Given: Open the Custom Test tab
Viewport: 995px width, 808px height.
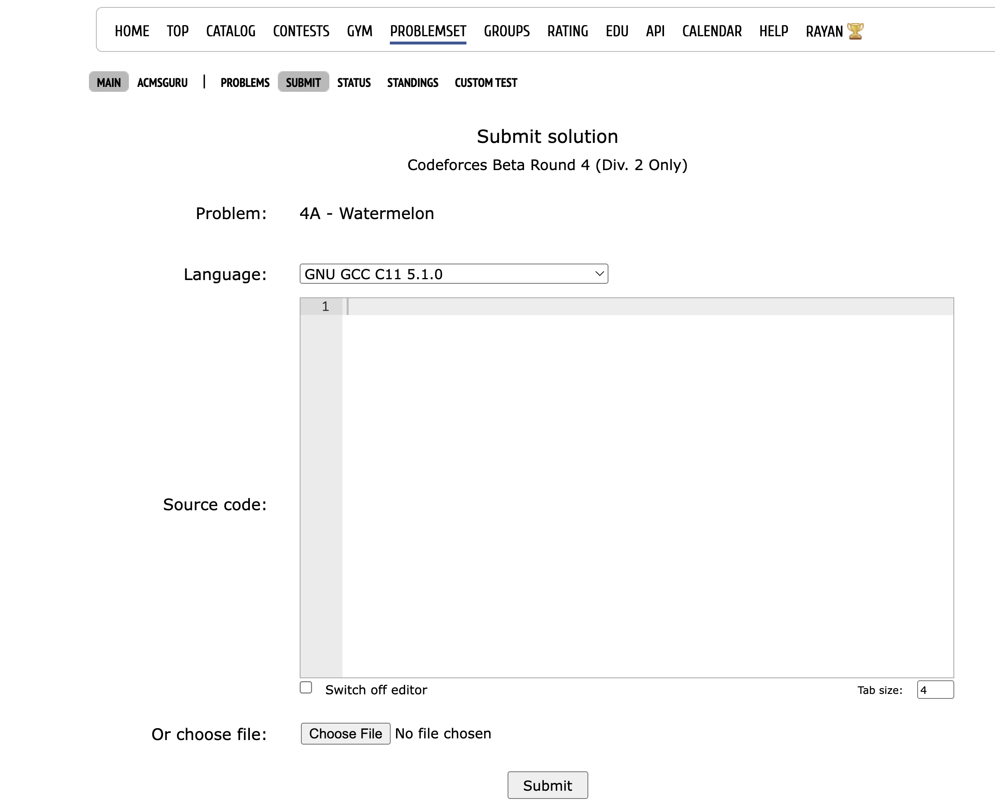Looking at the screenshot, I should (x=486, y=83).
